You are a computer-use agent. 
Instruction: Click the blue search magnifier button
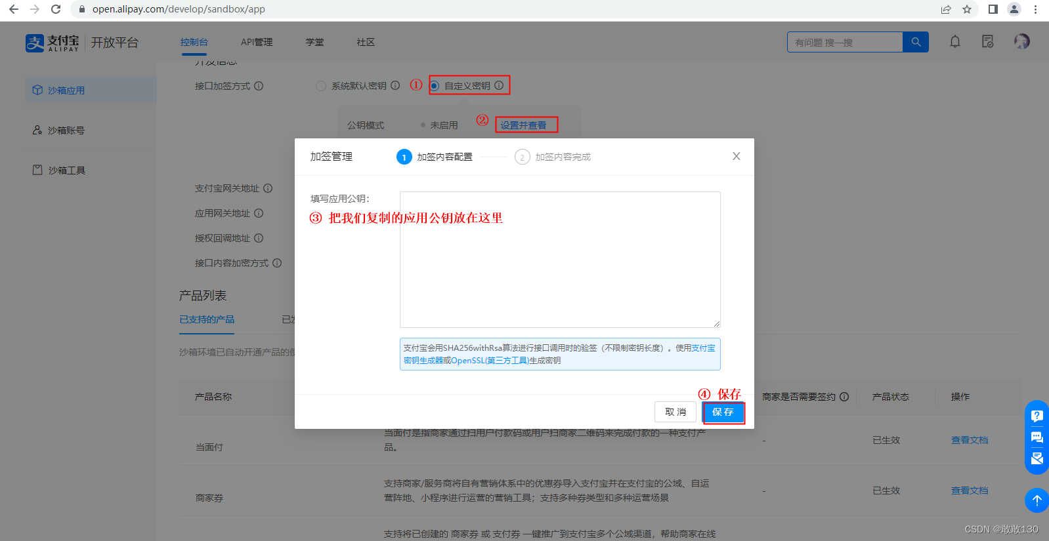coord(916,42)
